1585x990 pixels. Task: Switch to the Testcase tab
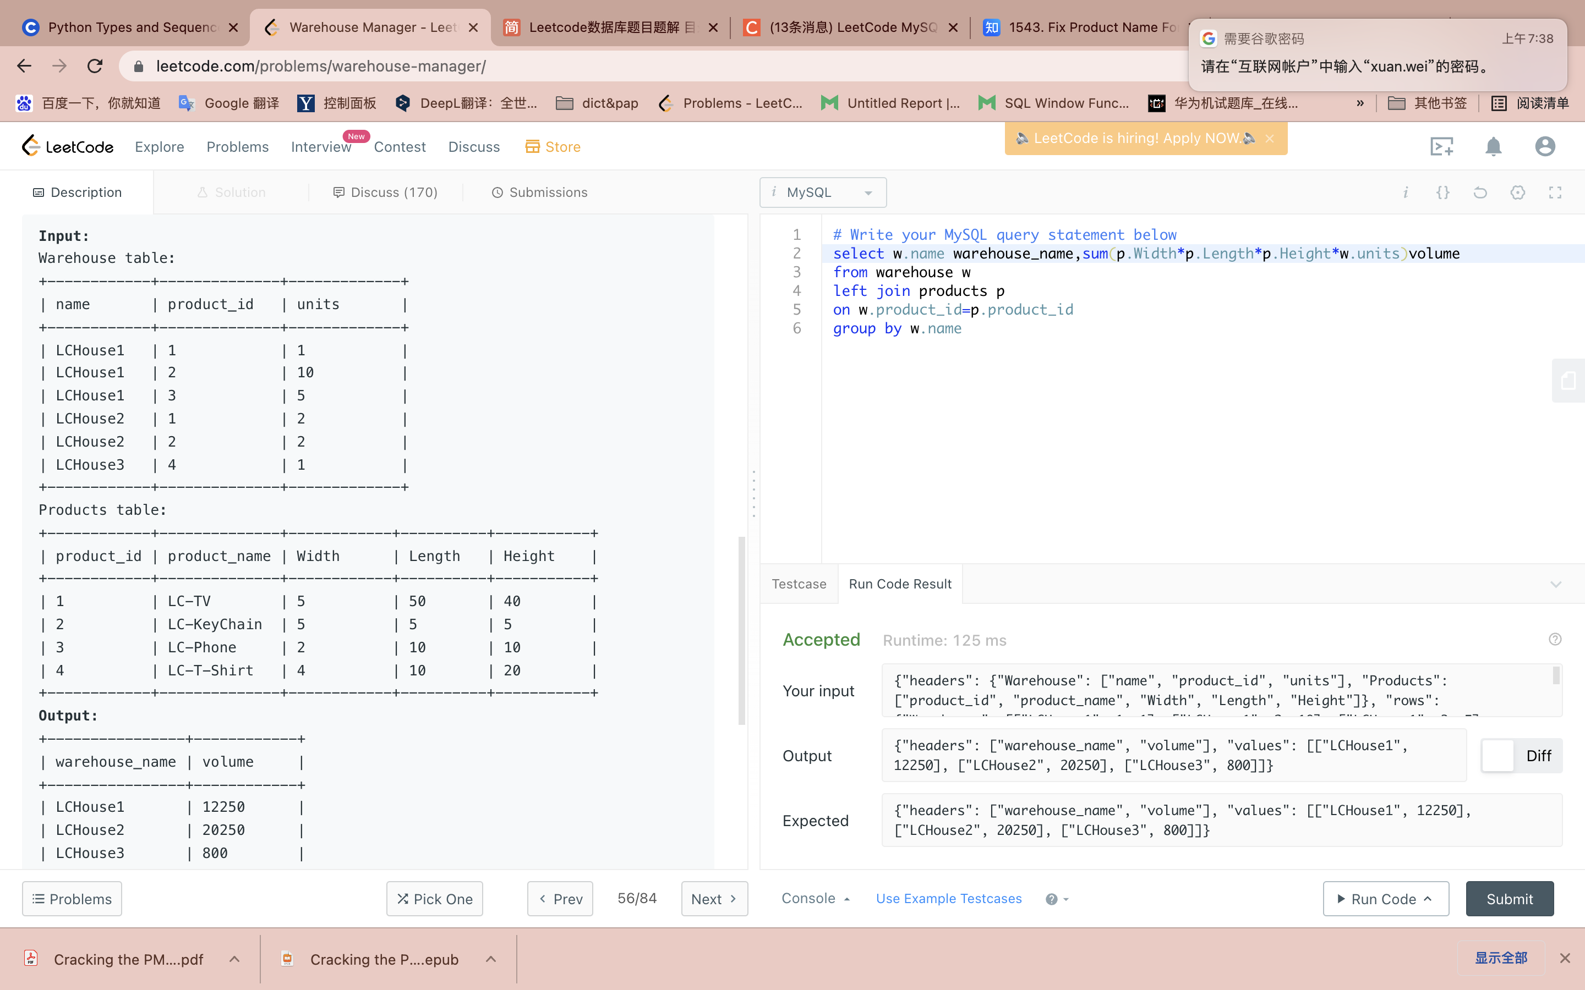pos(799,584)
